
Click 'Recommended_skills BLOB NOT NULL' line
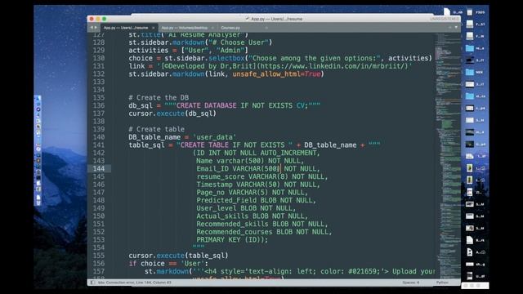(x=262, y=224)
